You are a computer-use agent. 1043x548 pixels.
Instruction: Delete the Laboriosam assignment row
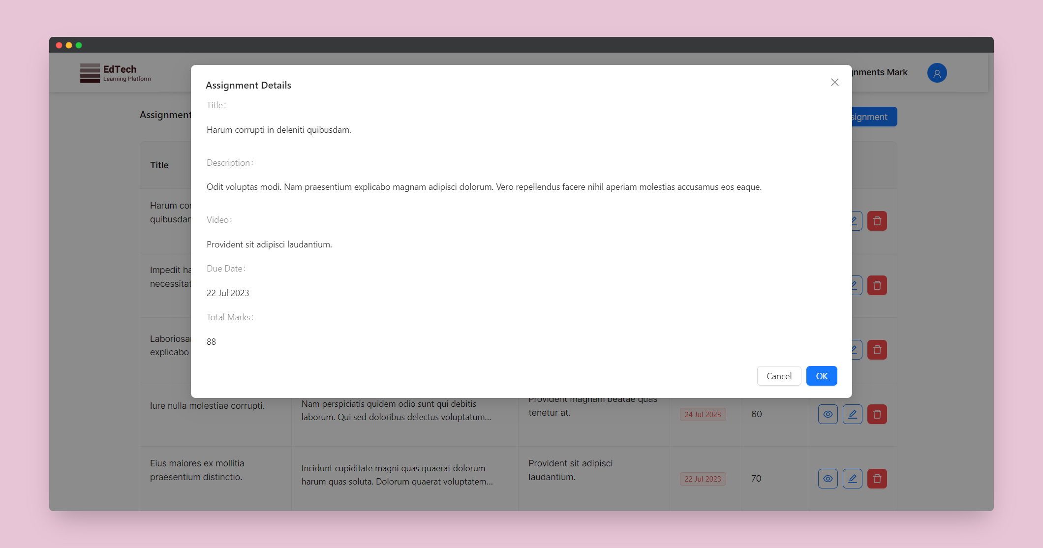click(x=877, y=350)
